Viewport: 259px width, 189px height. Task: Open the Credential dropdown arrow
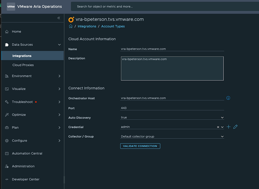click(x=222, y=127)
